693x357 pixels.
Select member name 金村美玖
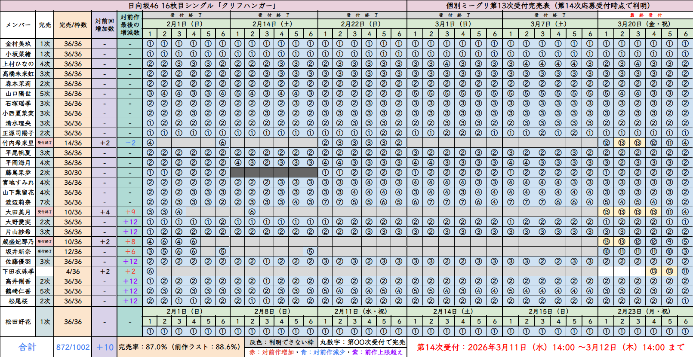(x=18, y=44)
